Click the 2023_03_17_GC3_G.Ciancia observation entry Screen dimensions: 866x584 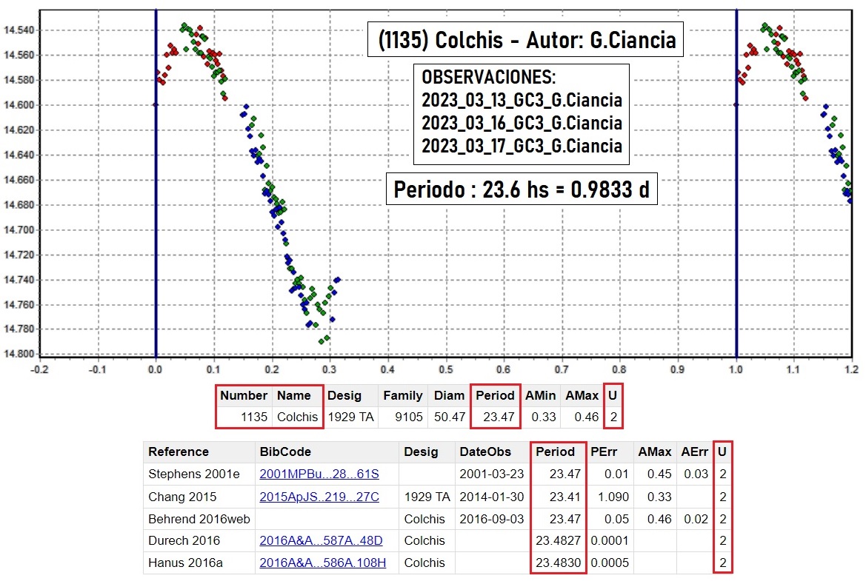pyautogui.click(x=522, y=146)
